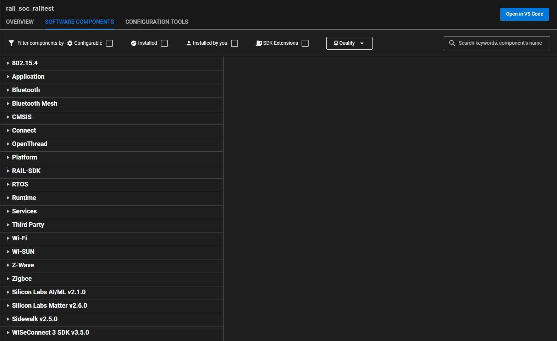Select the Services tree row
Screen dimensions: 557x341
click(112, 211)
